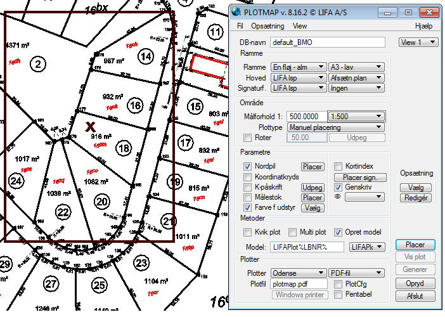Enable the Kvik plot checkbox

pyautogui.click(x=247, y=233)
